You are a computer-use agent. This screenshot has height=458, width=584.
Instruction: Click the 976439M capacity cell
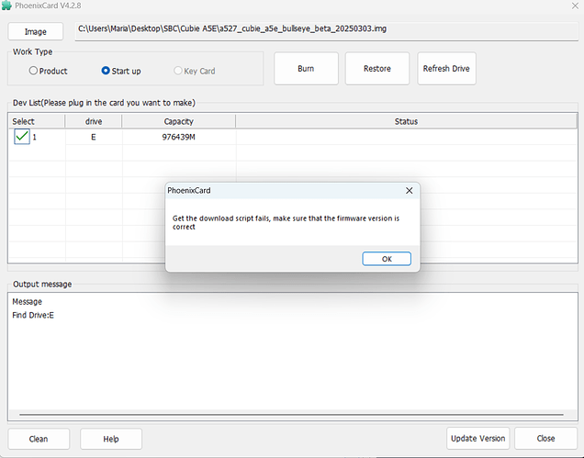point(179,137)
